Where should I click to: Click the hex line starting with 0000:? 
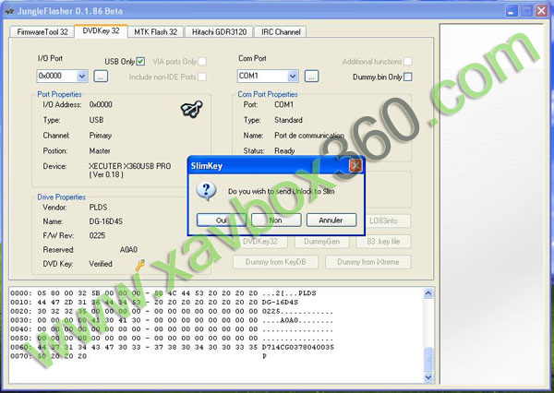tap(163, 293)
